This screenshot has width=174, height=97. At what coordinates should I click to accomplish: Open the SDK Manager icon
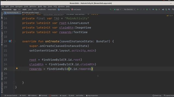pyautogui.click(x=169, y=9)
